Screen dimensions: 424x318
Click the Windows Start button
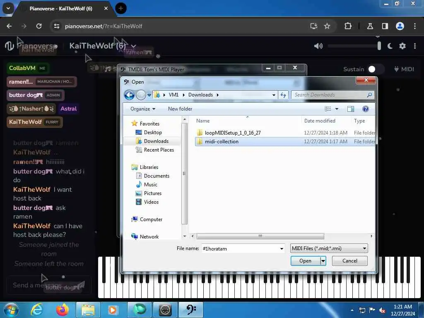tap(11, 310)
